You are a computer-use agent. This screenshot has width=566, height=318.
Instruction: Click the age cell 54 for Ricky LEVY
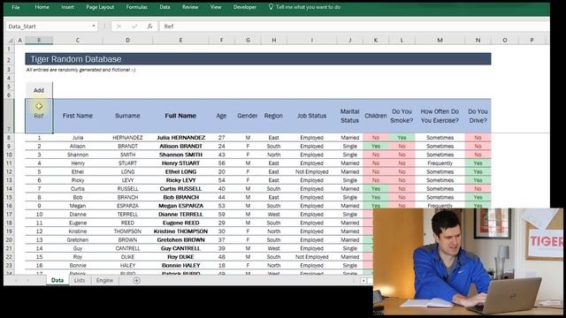coord(221,180)
